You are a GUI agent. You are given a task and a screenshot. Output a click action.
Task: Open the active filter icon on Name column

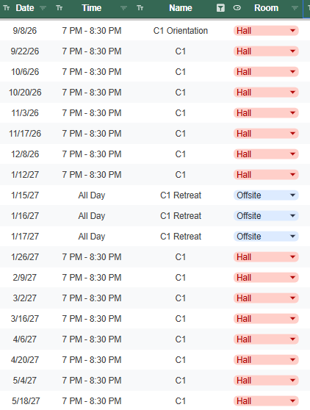220,8
